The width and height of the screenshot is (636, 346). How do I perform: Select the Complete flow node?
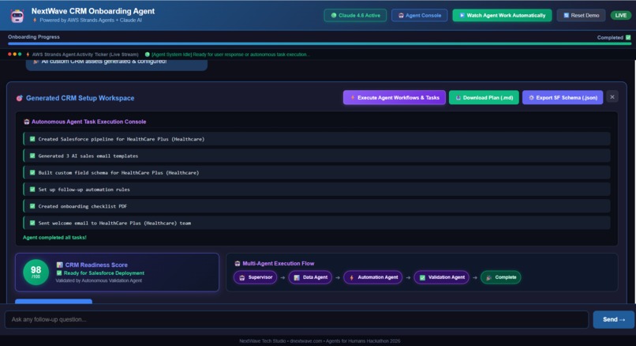501,277
